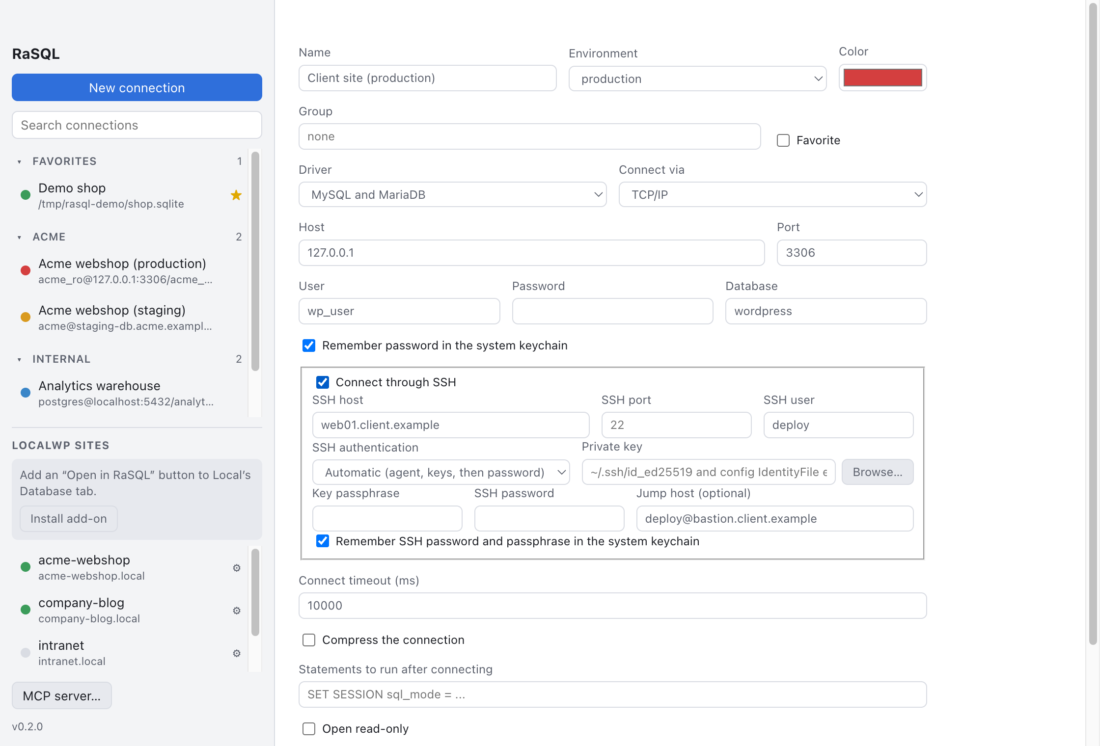Enable Open read-only checkbox
The width and height of the screenshot is (1100, 746).
(x=309, y=729)
